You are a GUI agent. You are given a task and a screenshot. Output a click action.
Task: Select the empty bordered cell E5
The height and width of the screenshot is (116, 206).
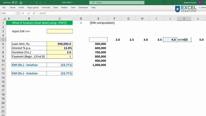coord(98,40)
